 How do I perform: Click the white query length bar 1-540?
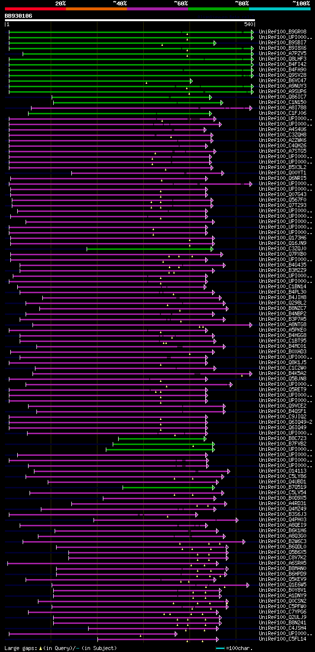coord(129,20)
